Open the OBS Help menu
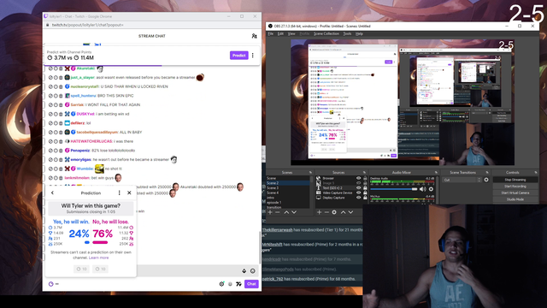 pyautogui.click(x=359, y=34)
